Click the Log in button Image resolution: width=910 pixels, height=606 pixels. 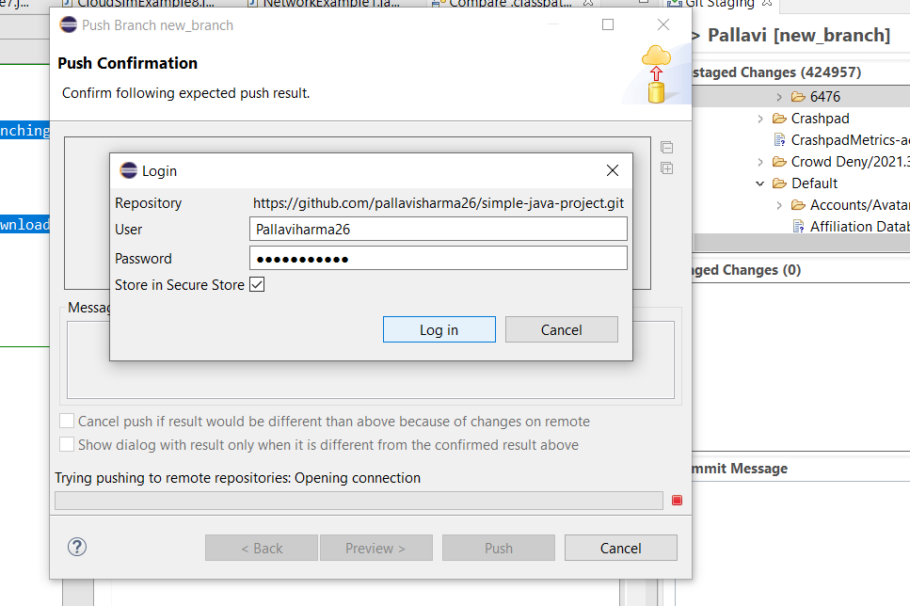439,329
